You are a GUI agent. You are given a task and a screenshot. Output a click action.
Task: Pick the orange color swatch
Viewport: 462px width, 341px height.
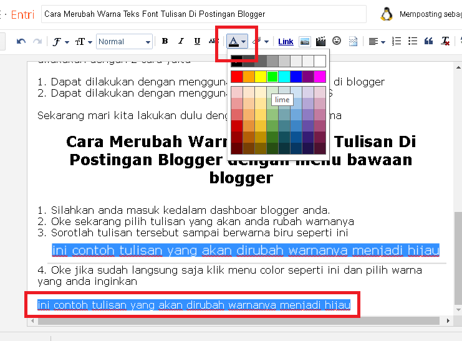(249, 77)
